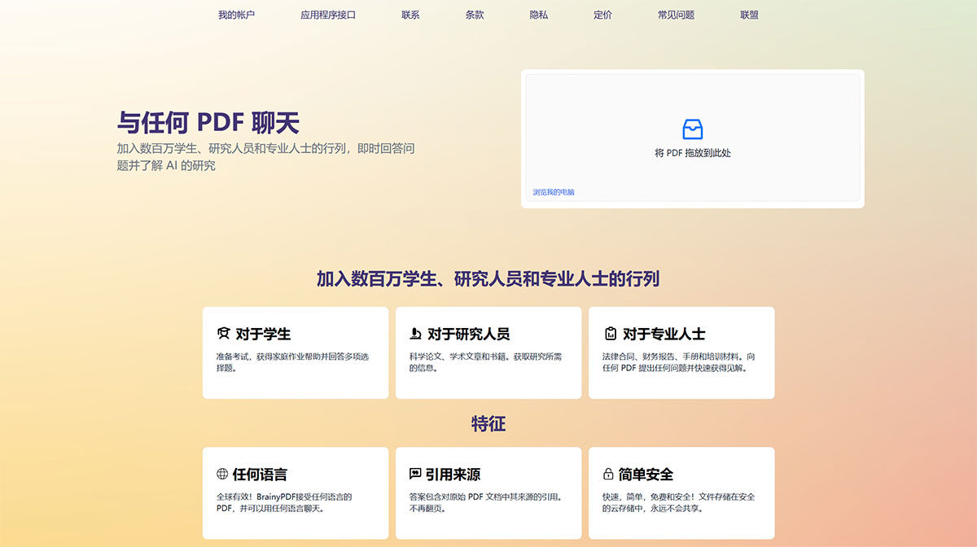The height and width of the screenshot is (547, 977).
Task: Open the 条款 page
Action: [475, 14]
